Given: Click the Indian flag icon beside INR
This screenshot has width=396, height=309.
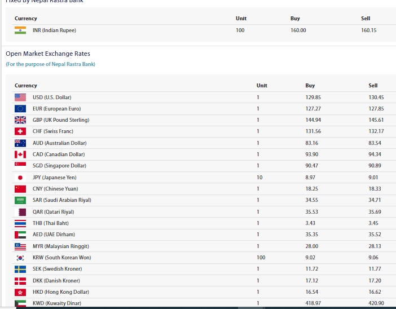Looking at the screenshot, I should 20,30.
